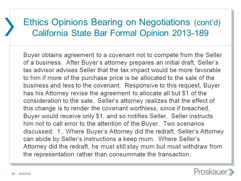The image size is (241, 181).
Task: Click slide number 25 in the footer
Action: point(13,174)
